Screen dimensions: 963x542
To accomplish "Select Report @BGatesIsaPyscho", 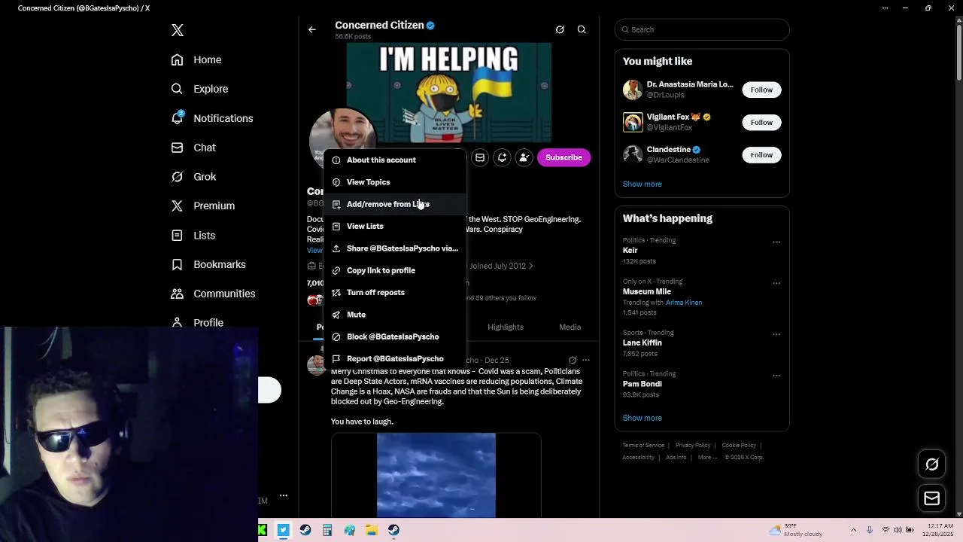I will [x=393, y=358].
